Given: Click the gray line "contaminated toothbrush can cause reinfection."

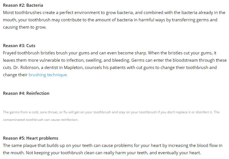Looking at the screenshot, I should click(x=41, y=120).
